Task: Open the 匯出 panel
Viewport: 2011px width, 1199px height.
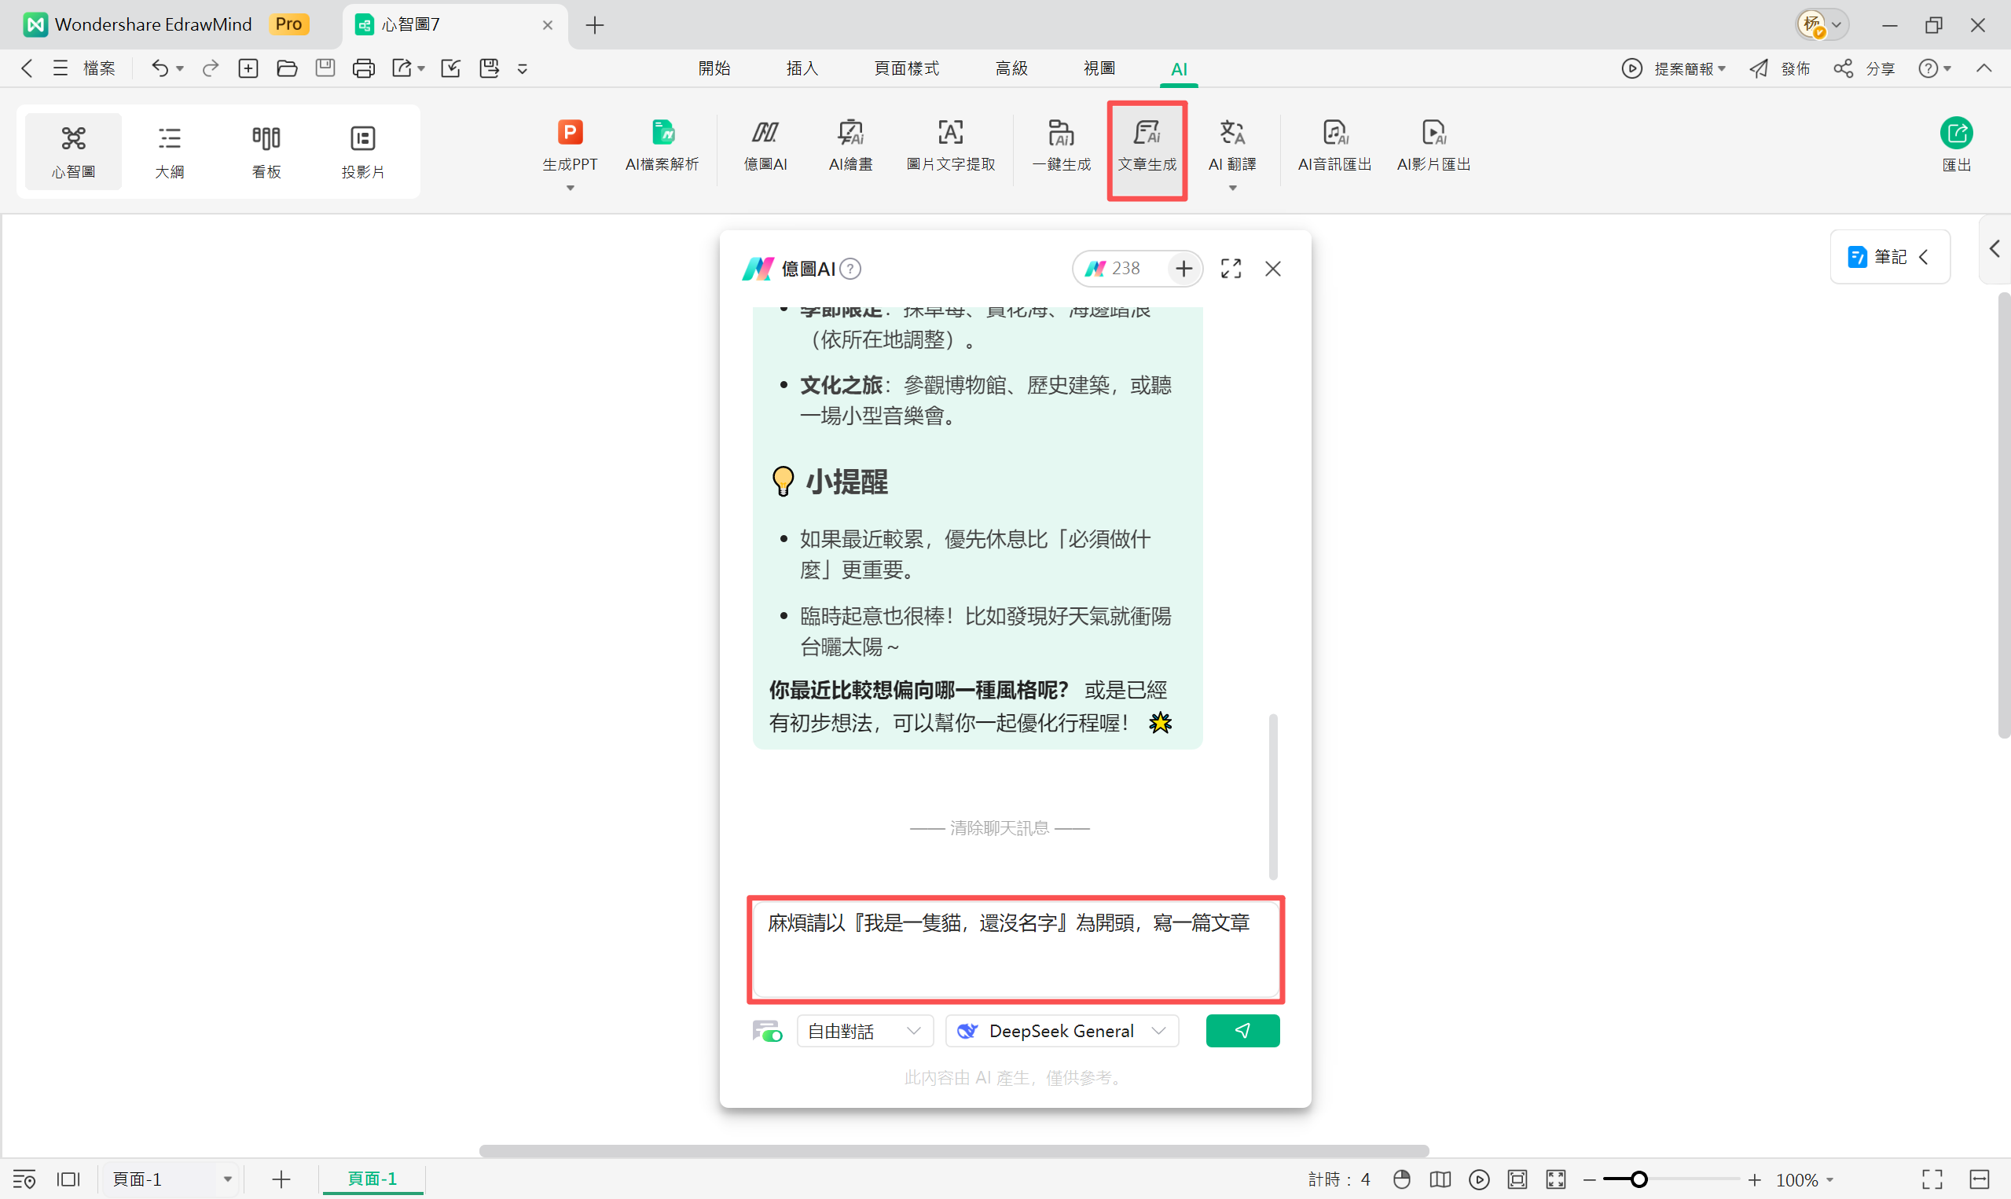Action: 1957,147
